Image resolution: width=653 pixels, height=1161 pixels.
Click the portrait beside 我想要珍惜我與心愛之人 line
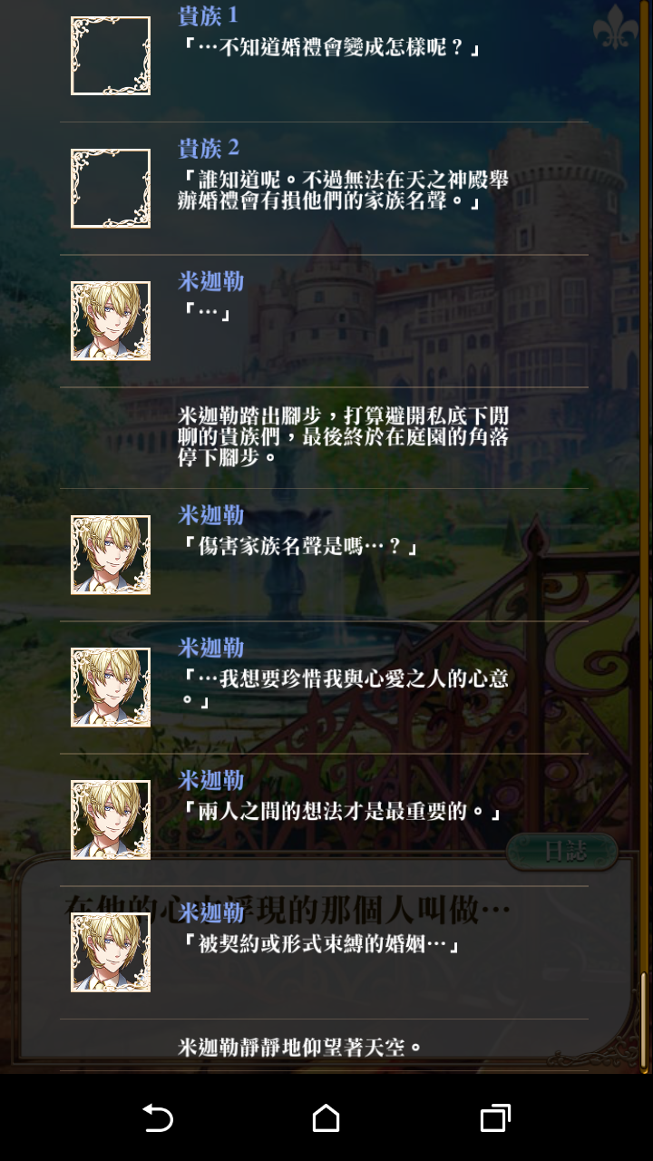click(x=111, y=688)
